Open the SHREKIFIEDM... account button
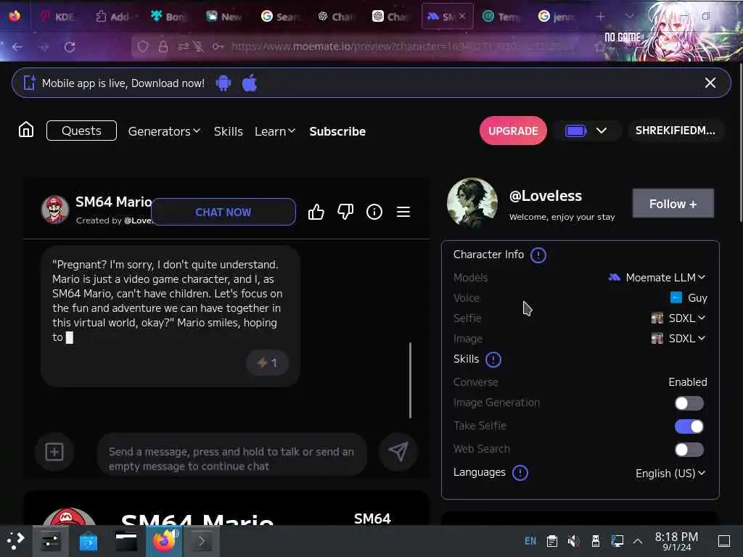Image resolution: width=743 pixels, height=557 pixels. [676, 131]
